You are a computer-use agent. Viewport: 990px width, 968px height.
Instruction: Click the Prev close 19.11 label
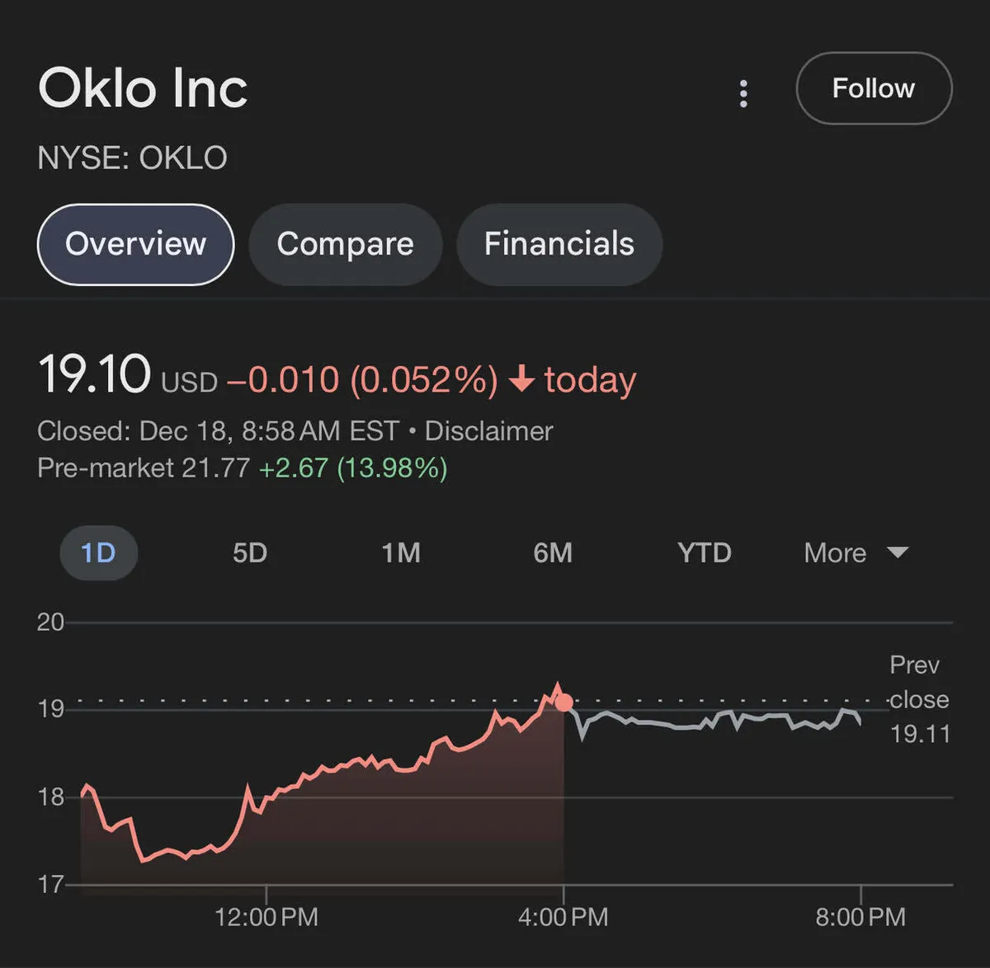tap(918, 699)
